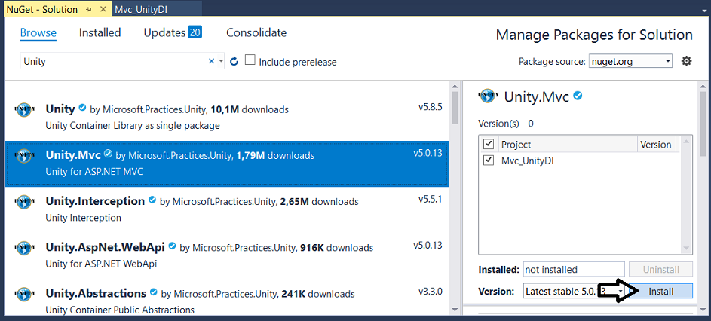The image size is (711, 321).
Task: Select the Unity.AspNet.WebApi package row
Action: pyautogui.click(x=227, y=255)
